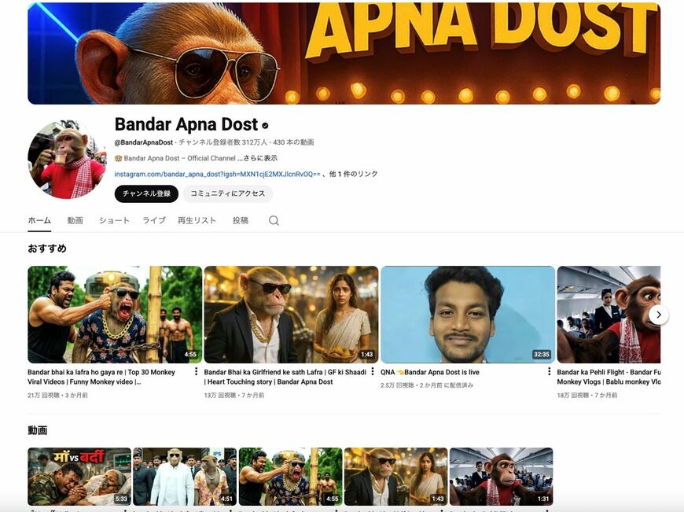
Task: Open the channel search icon
Action: click(x=273, y=221)
